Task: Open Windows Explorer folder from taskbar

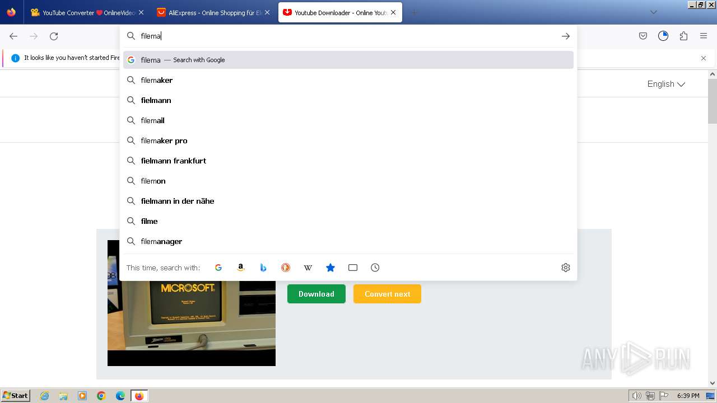Action: click(63, 396)
